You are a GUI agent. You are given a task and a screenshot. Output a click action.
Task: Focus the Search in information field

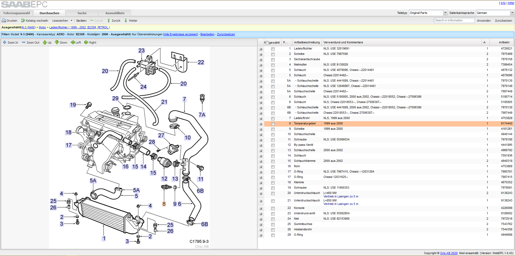(454, 20)
